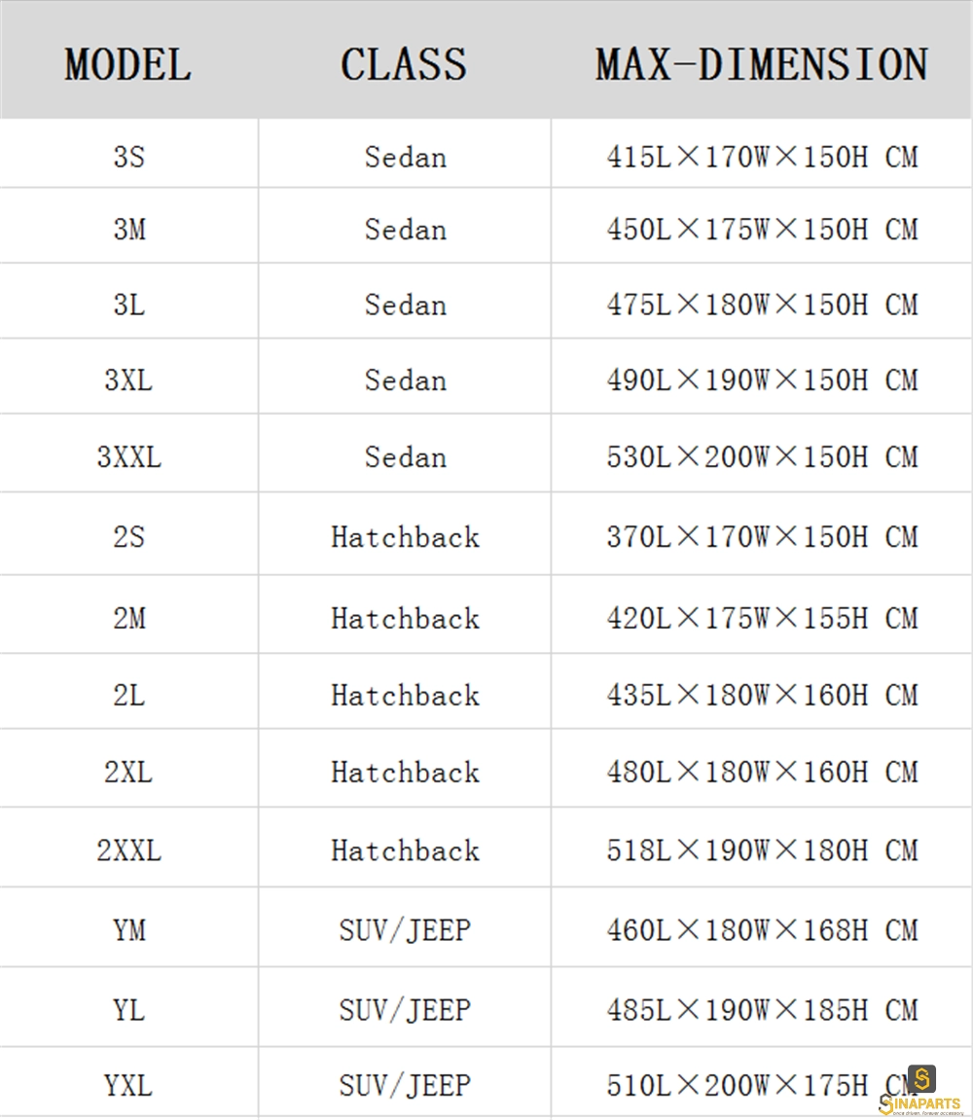Select the SUV/JEEP class for YL
This screenshot has width=973, height=1120.
click(405, 1011)
